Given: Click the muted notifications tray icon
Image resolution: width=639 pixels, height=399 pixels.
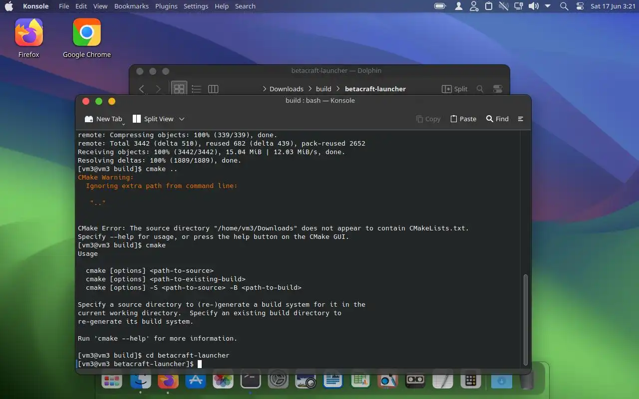Looking at the screenshot, I should 503,6.
